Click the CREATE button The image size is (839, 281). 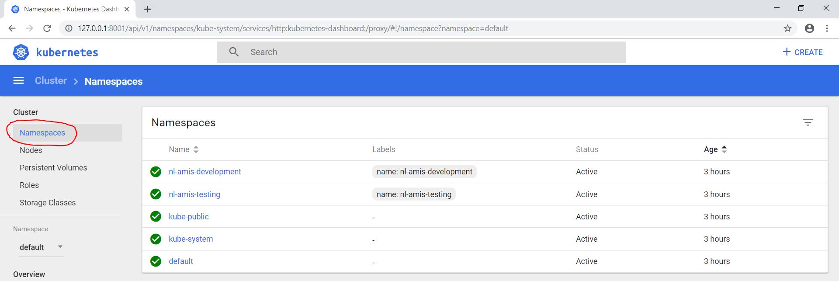(802, 52)
